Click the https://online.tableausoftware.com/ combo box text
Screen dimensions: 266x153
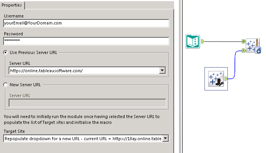[x=46, y=71]
